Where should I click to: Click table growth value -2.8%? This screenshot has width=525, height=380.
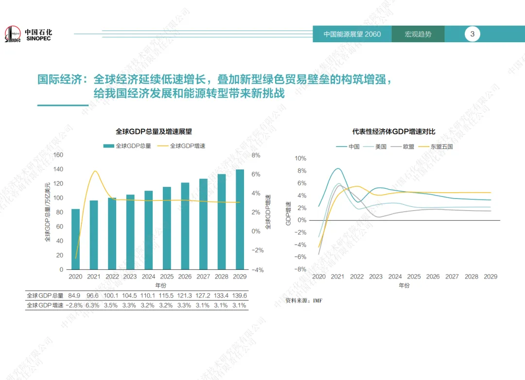(74, 305)
